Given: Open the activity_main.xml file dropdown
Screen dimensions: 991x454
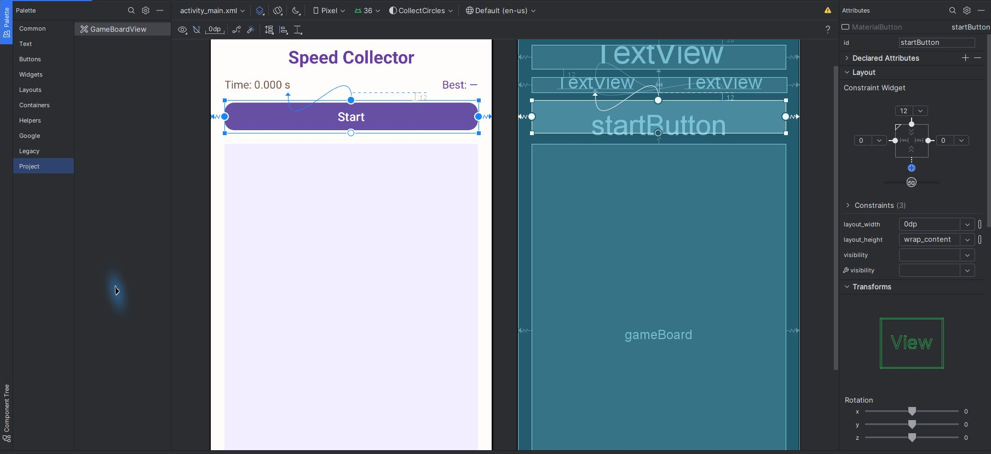Looking at the screenshot, I should 212,10.
